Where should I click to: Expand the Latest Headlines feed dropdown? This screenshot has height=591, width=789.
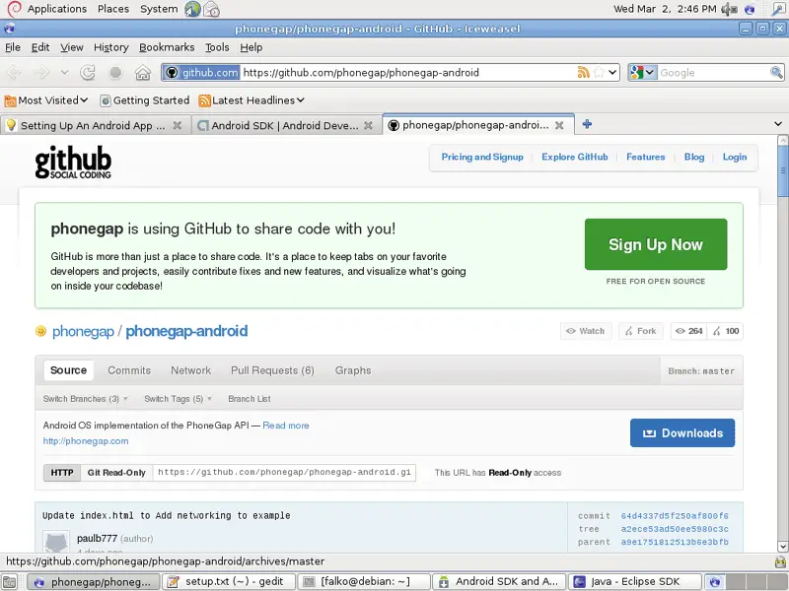pyautogui.click(x=251, y=100)
